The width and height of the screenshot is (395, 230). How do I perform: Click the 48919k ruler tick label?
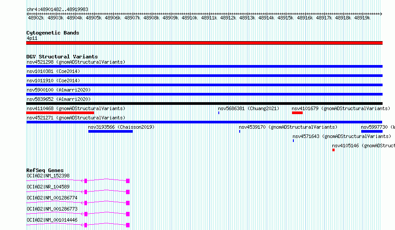(362, 18)
